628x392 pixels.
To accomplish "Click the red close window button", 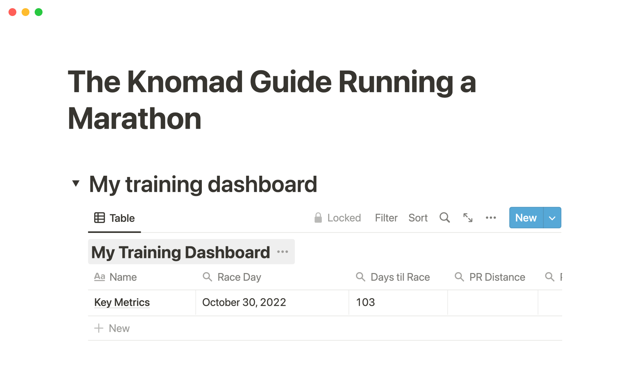I will point(12,12).
